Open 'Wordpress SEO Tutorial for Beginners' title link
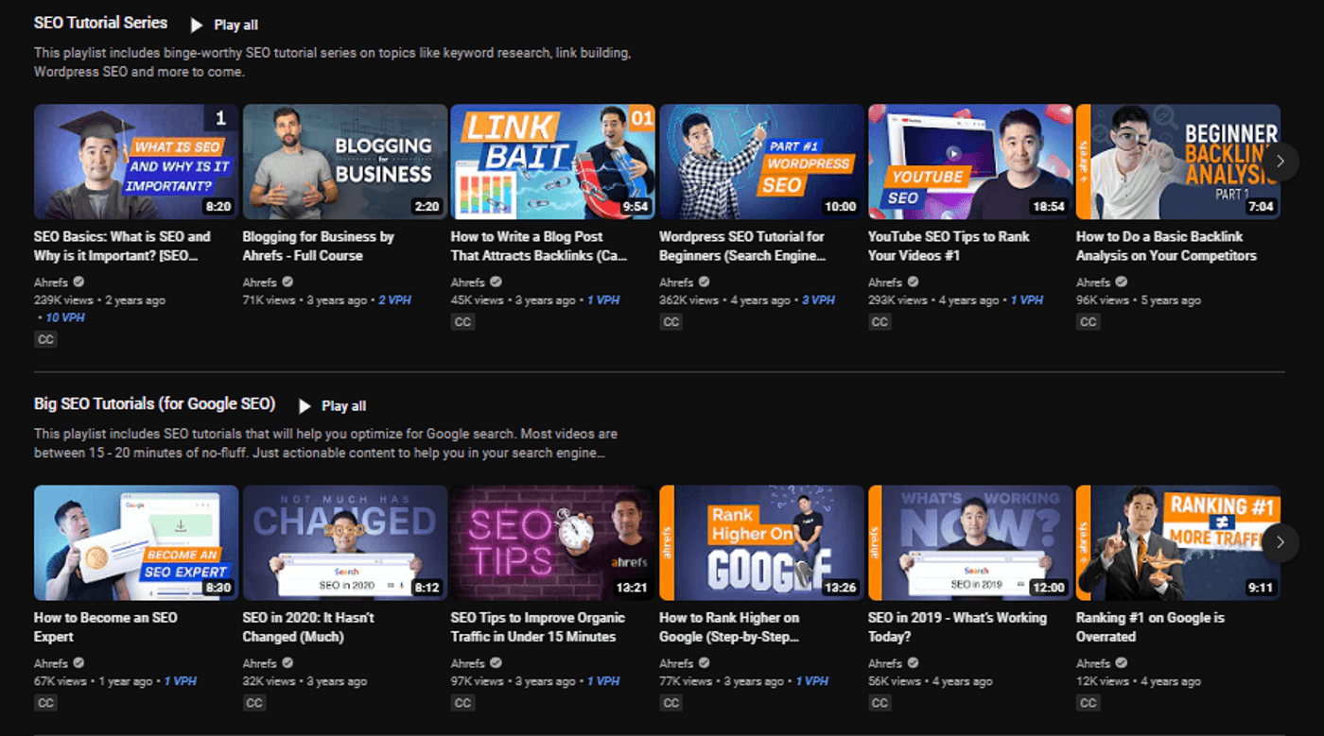This screenshot has width=1324, height=736. [x=741, y=246]
